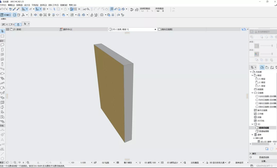The image size is (277, 168).
Task: Select the Text tool in toolbox
Action: (x=2, y=140)
